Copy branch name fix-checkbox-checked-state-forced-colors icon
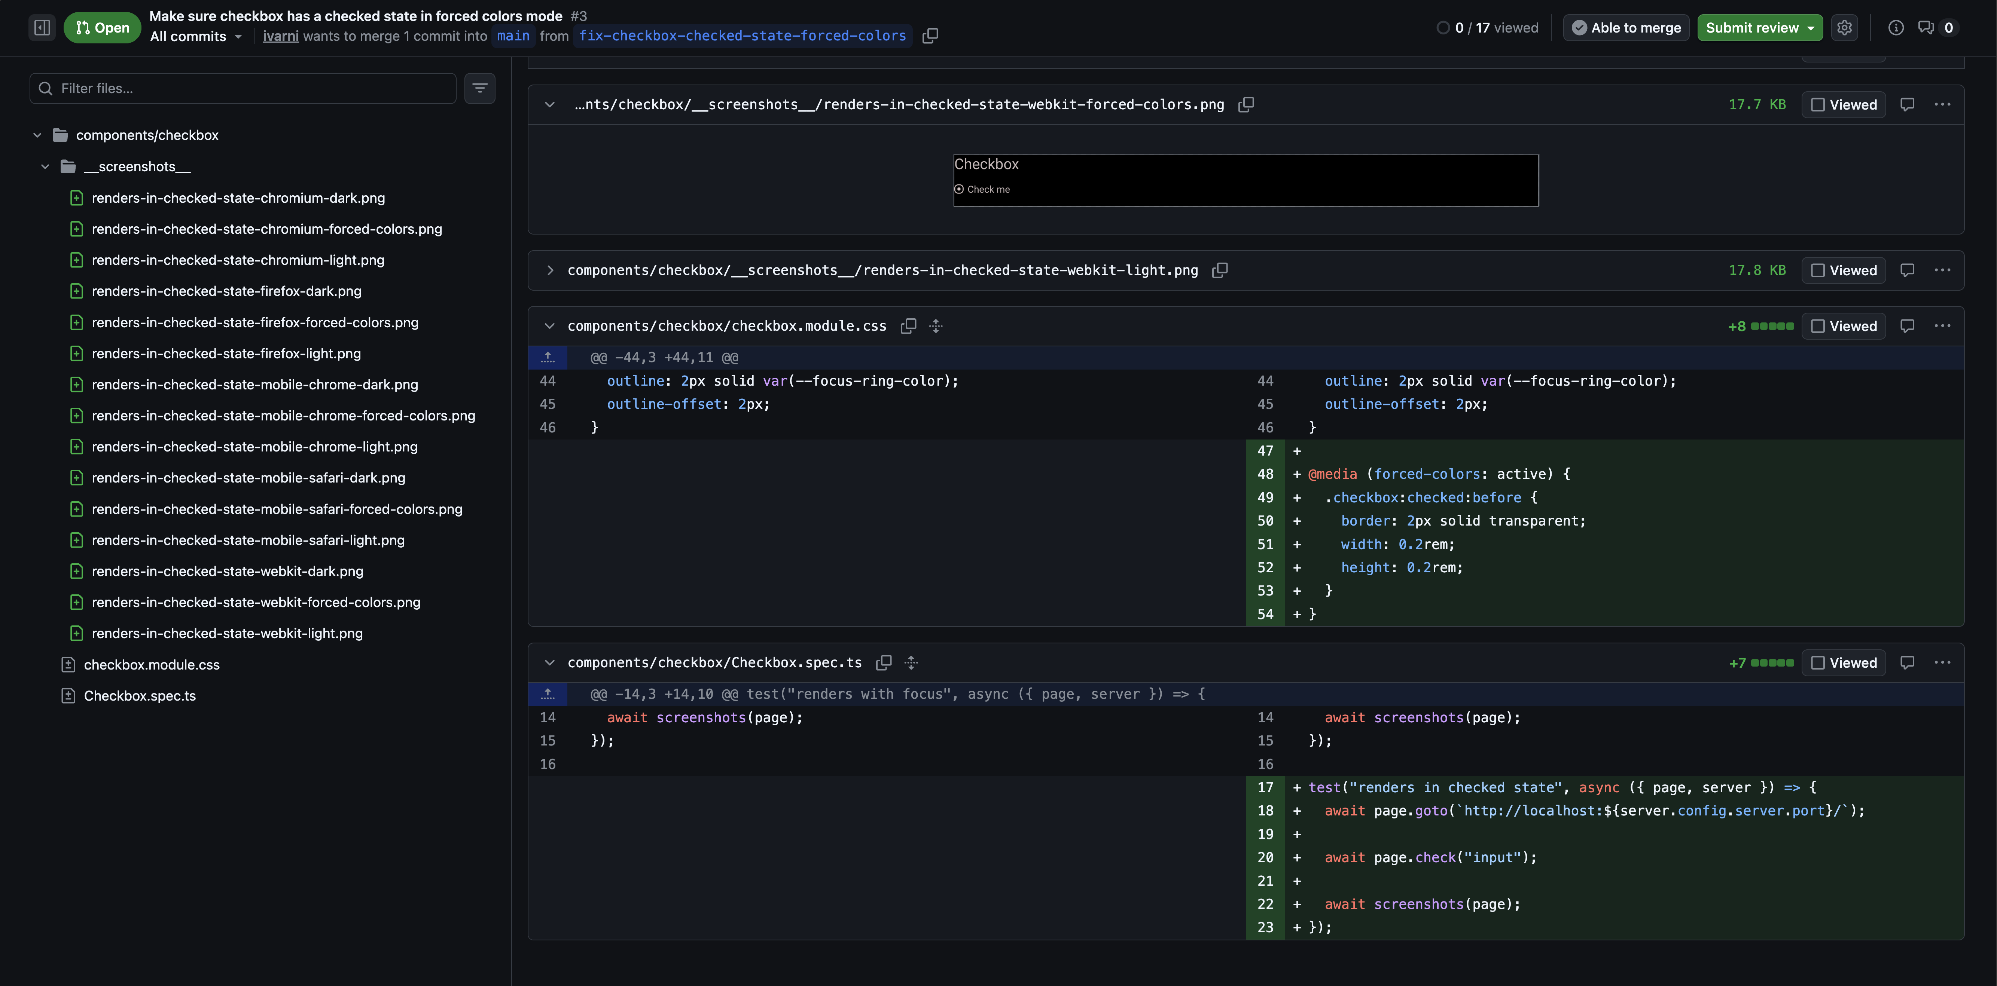 (930, 36)
